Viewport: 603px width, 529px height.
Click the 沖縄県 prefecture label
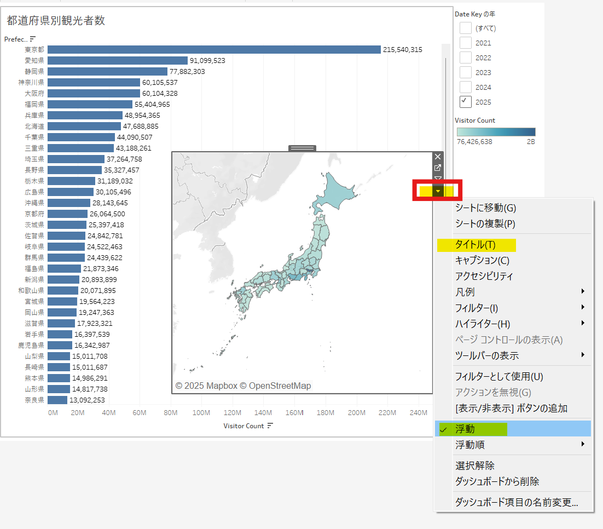(34, 203)
